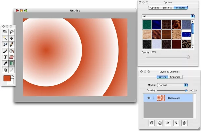Move the layer up with triangle button
Viewport: 201px width, 131px height.
tap(168, 123)
